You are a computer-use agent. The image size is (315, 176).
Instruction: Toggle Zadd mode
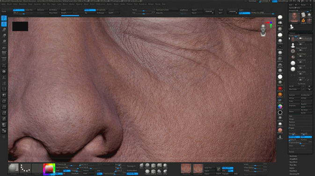point(59,170)
